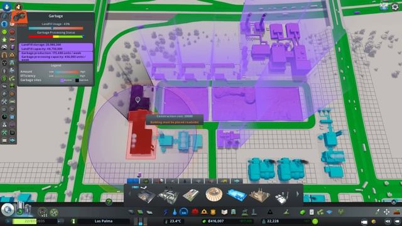Choose the flat recycling center thumbnail
402x226 pixels.
pos(191,195)
